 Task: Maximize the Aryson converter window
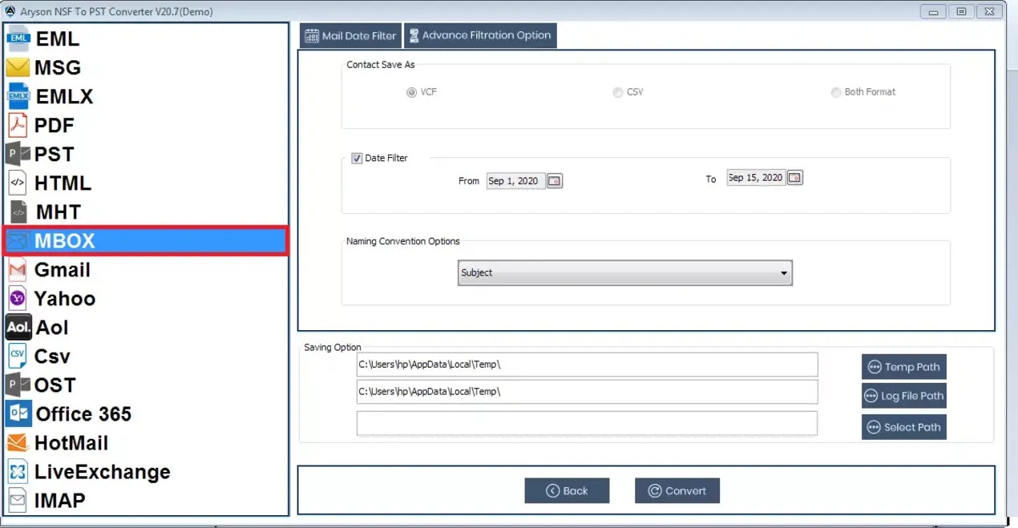coord(961,11)
